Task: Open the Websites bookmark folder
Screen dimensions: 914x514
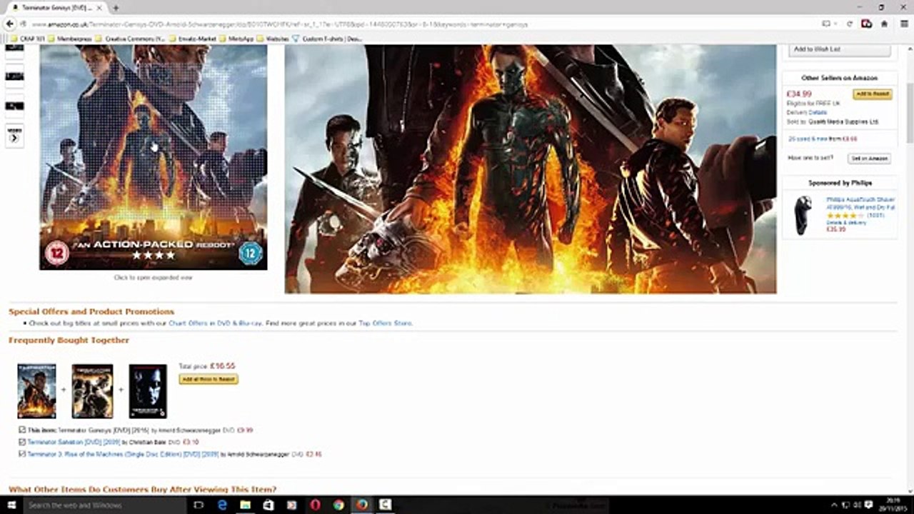Action: pos(273,39)
